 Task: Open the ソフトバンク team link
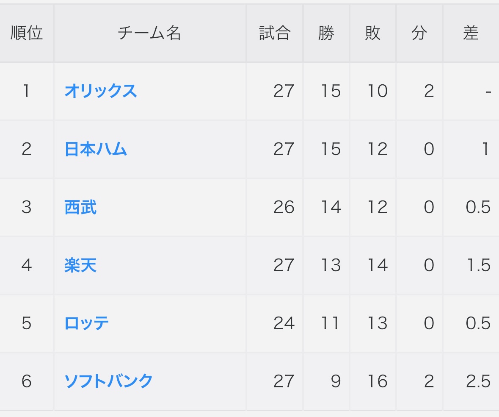click(x=108, y=381)
